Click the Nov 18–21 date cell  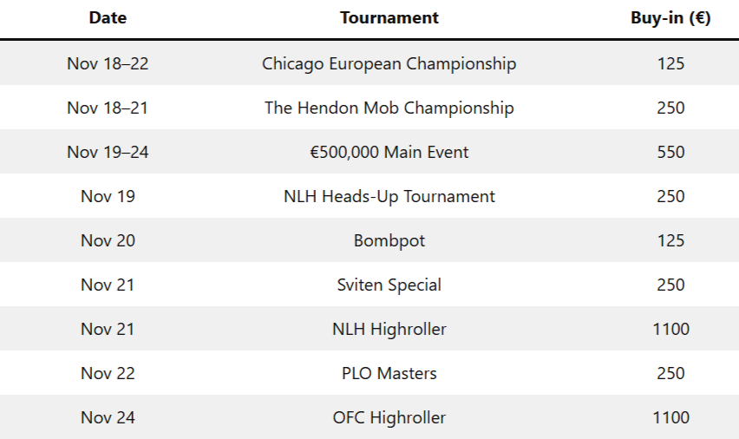point(108,108)
